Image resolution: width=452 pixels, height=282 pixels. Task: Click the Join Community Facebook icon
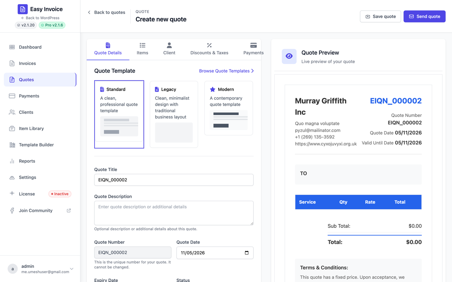point(12,211)
